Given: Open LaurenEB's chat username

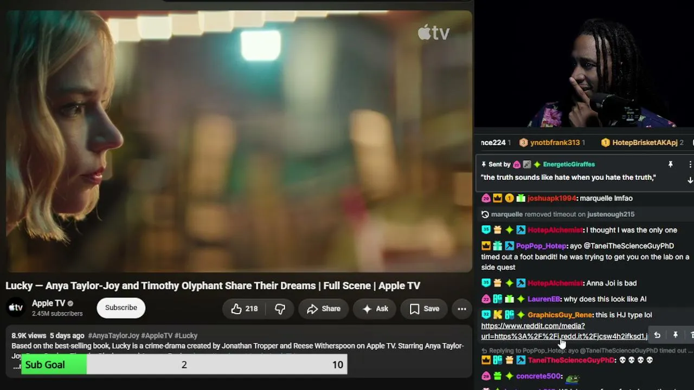Looking at the screenshot, I should tap(543, 299).
